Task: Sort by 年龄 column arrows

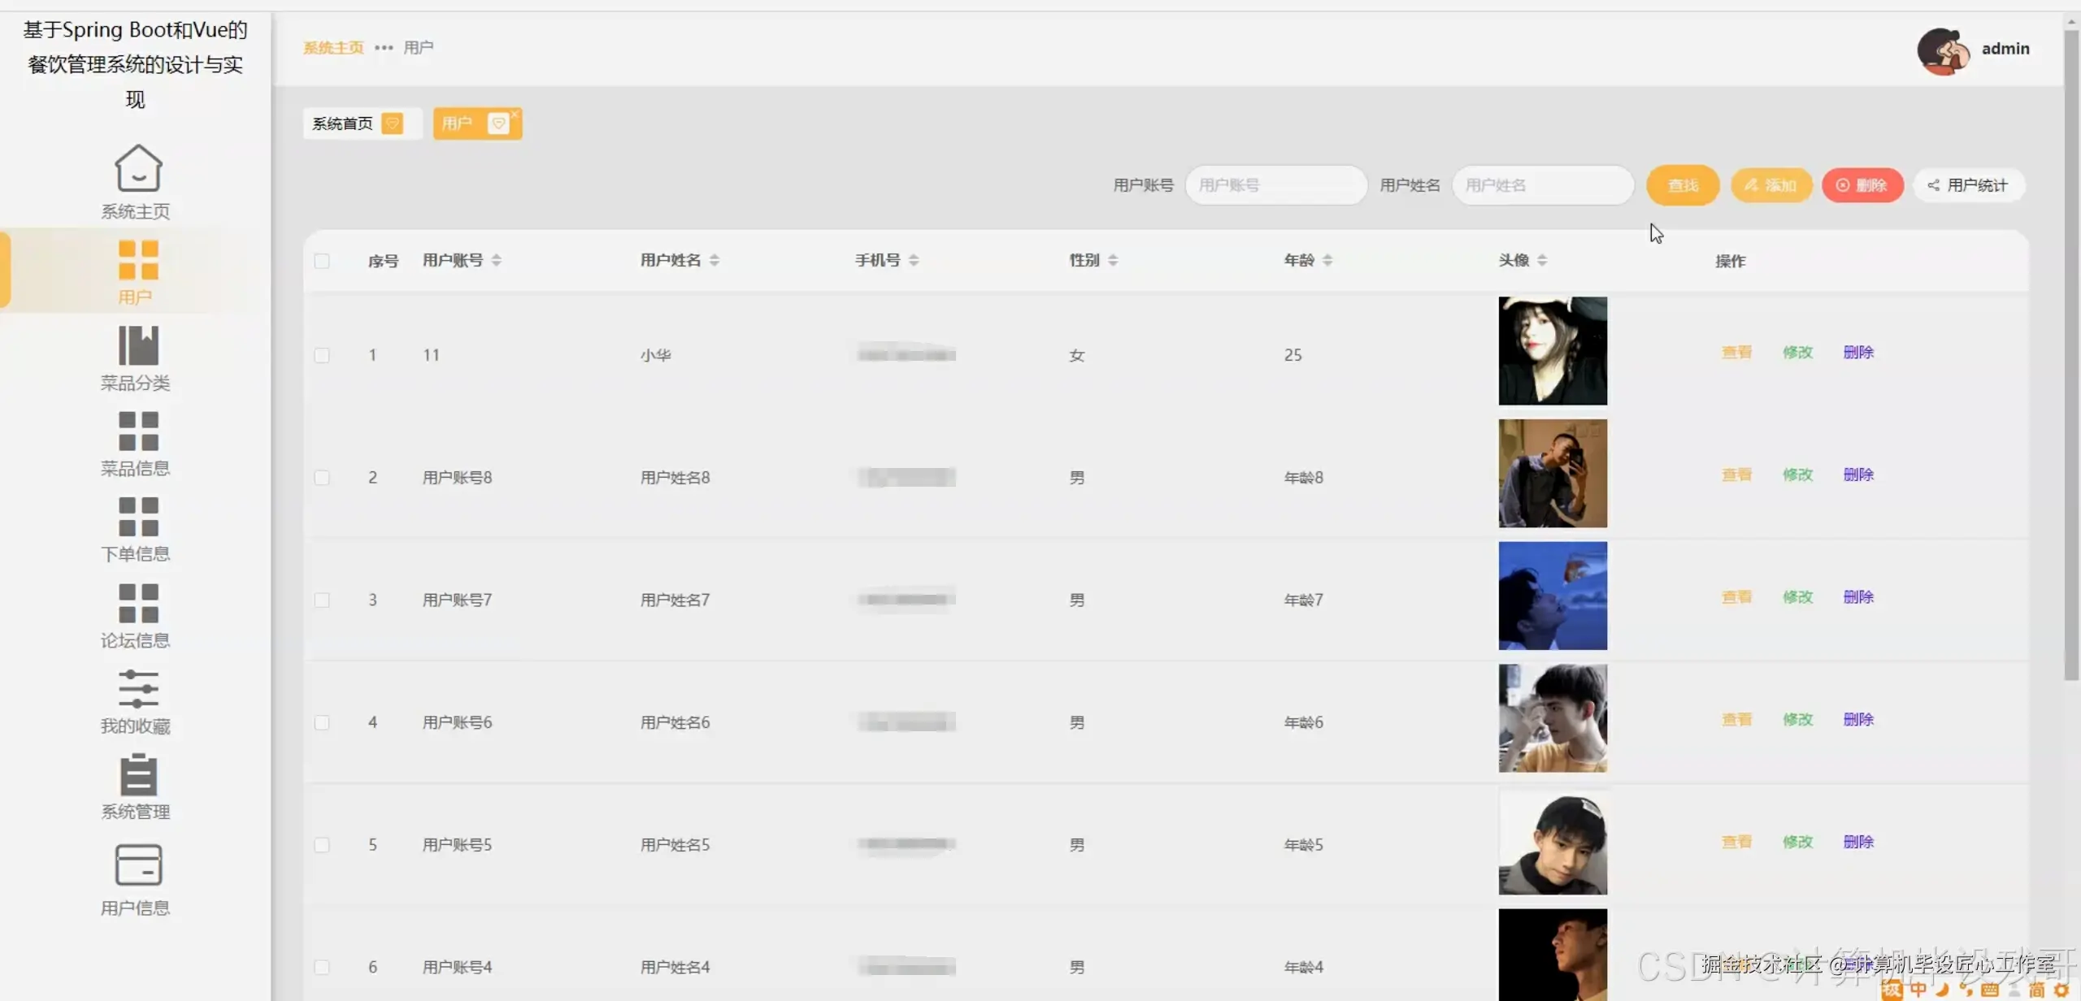Action: (1327, 260)
